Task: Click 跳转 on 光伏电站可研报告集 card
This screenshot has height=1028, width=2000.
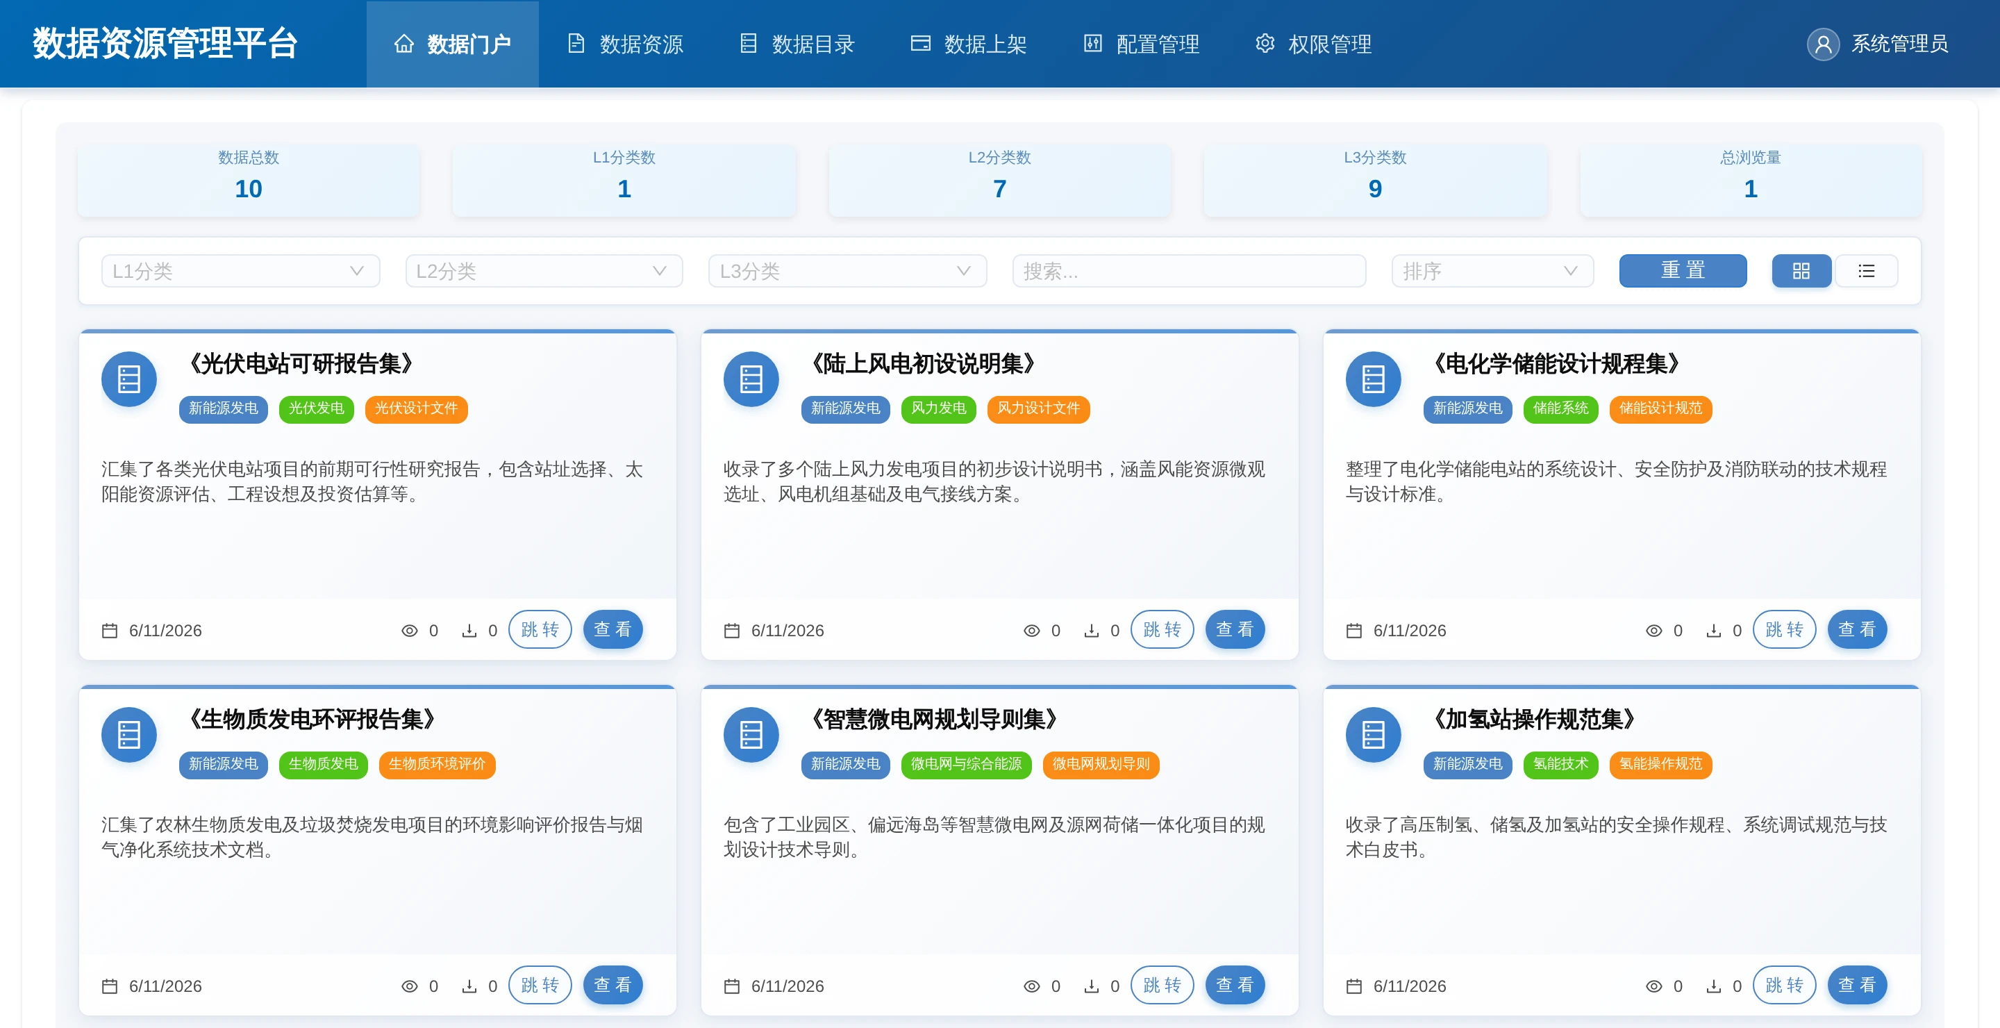Action: [x=540, y=629]
